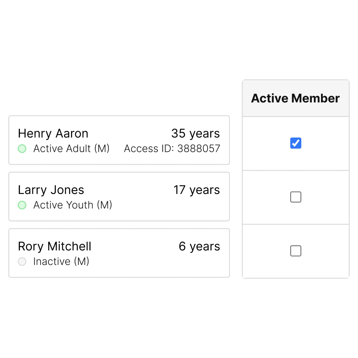The width and height of the screenshot is (358, 358).
Task: Open the Rory Mitchell member name
Action: click(x=55, y=246)
